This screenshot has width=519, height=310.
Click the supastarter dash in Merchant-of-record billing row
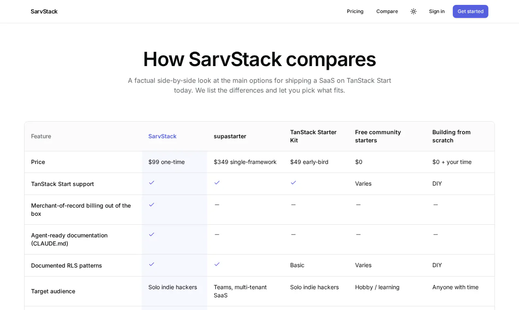pyautogui.click(x=217, y=204)
